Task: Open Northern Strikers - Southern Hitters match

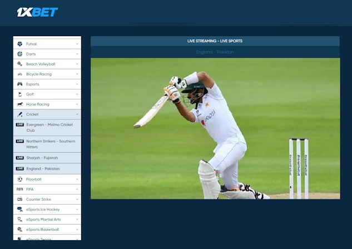Action: 50,144
